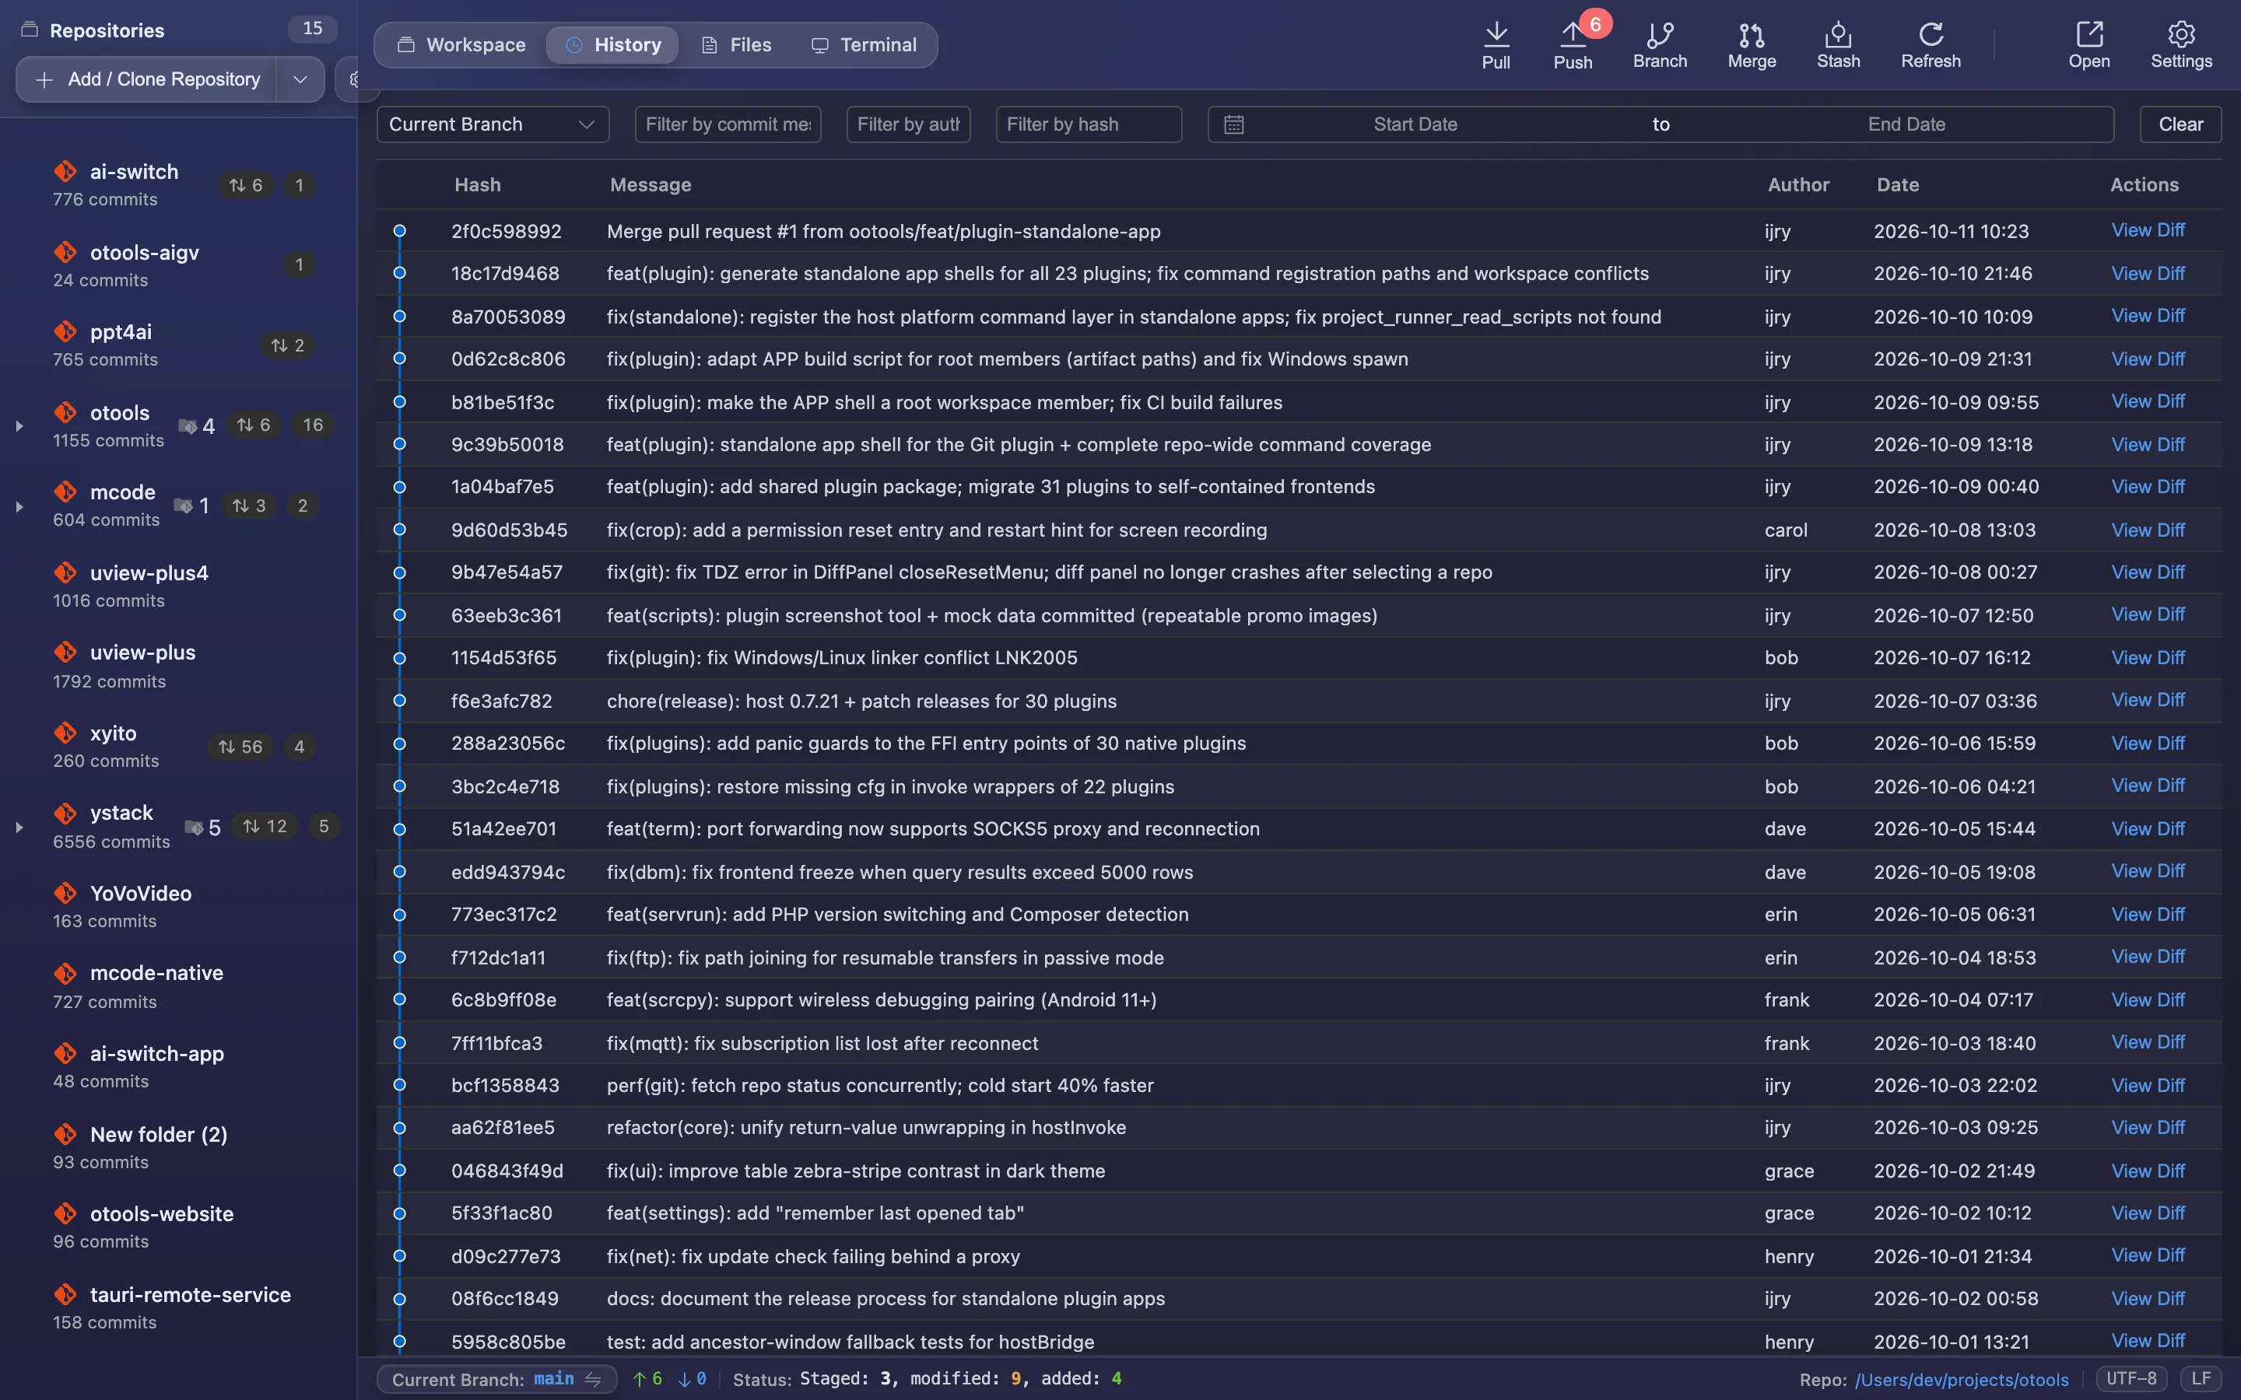
Task: Click the Pull icon in toolbar
Action: (x=1496, y=35)
